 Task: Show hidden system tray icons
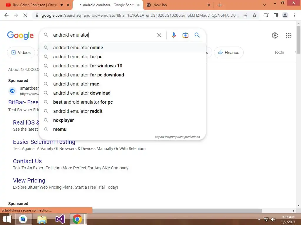259,219
